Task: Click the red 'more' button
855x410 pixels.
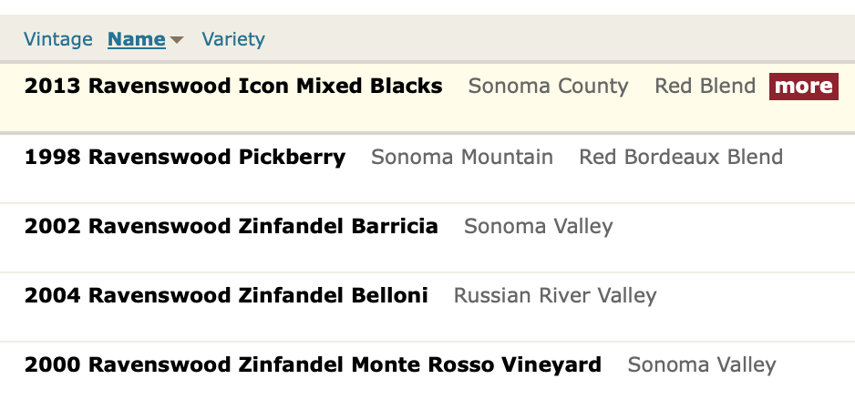Action: tap(803, 87)
